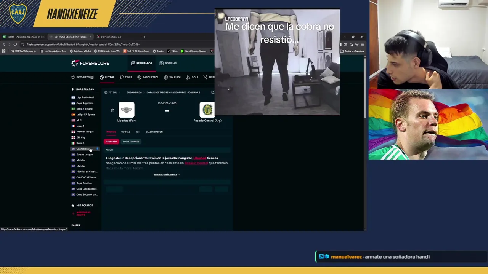Open the H2H tab
Image resolution: width=488 pixels, height=274 pixels.
[x=138, y=132]
